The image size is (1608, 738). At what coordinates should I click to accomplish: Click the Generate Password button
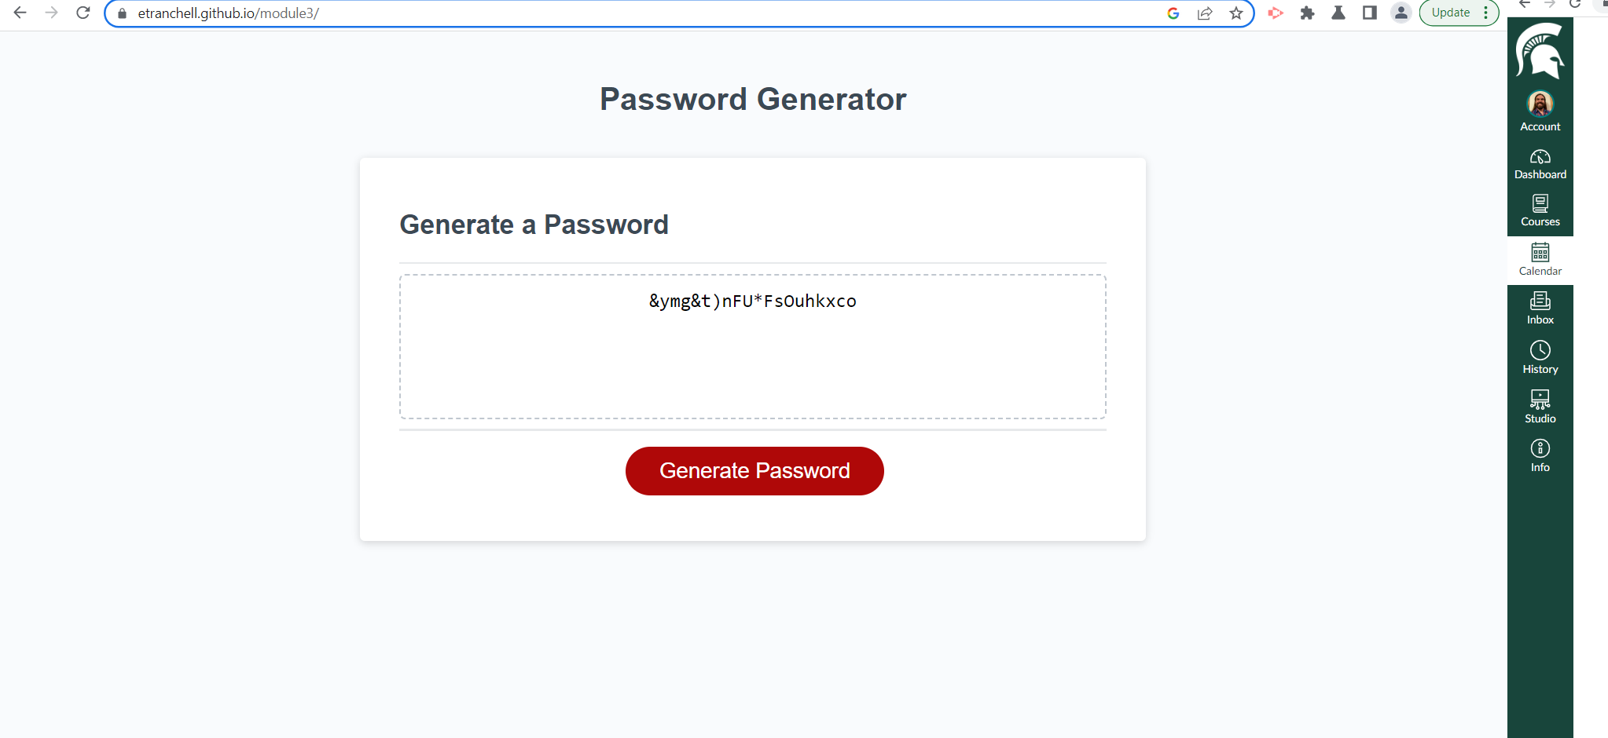point(753,470)
